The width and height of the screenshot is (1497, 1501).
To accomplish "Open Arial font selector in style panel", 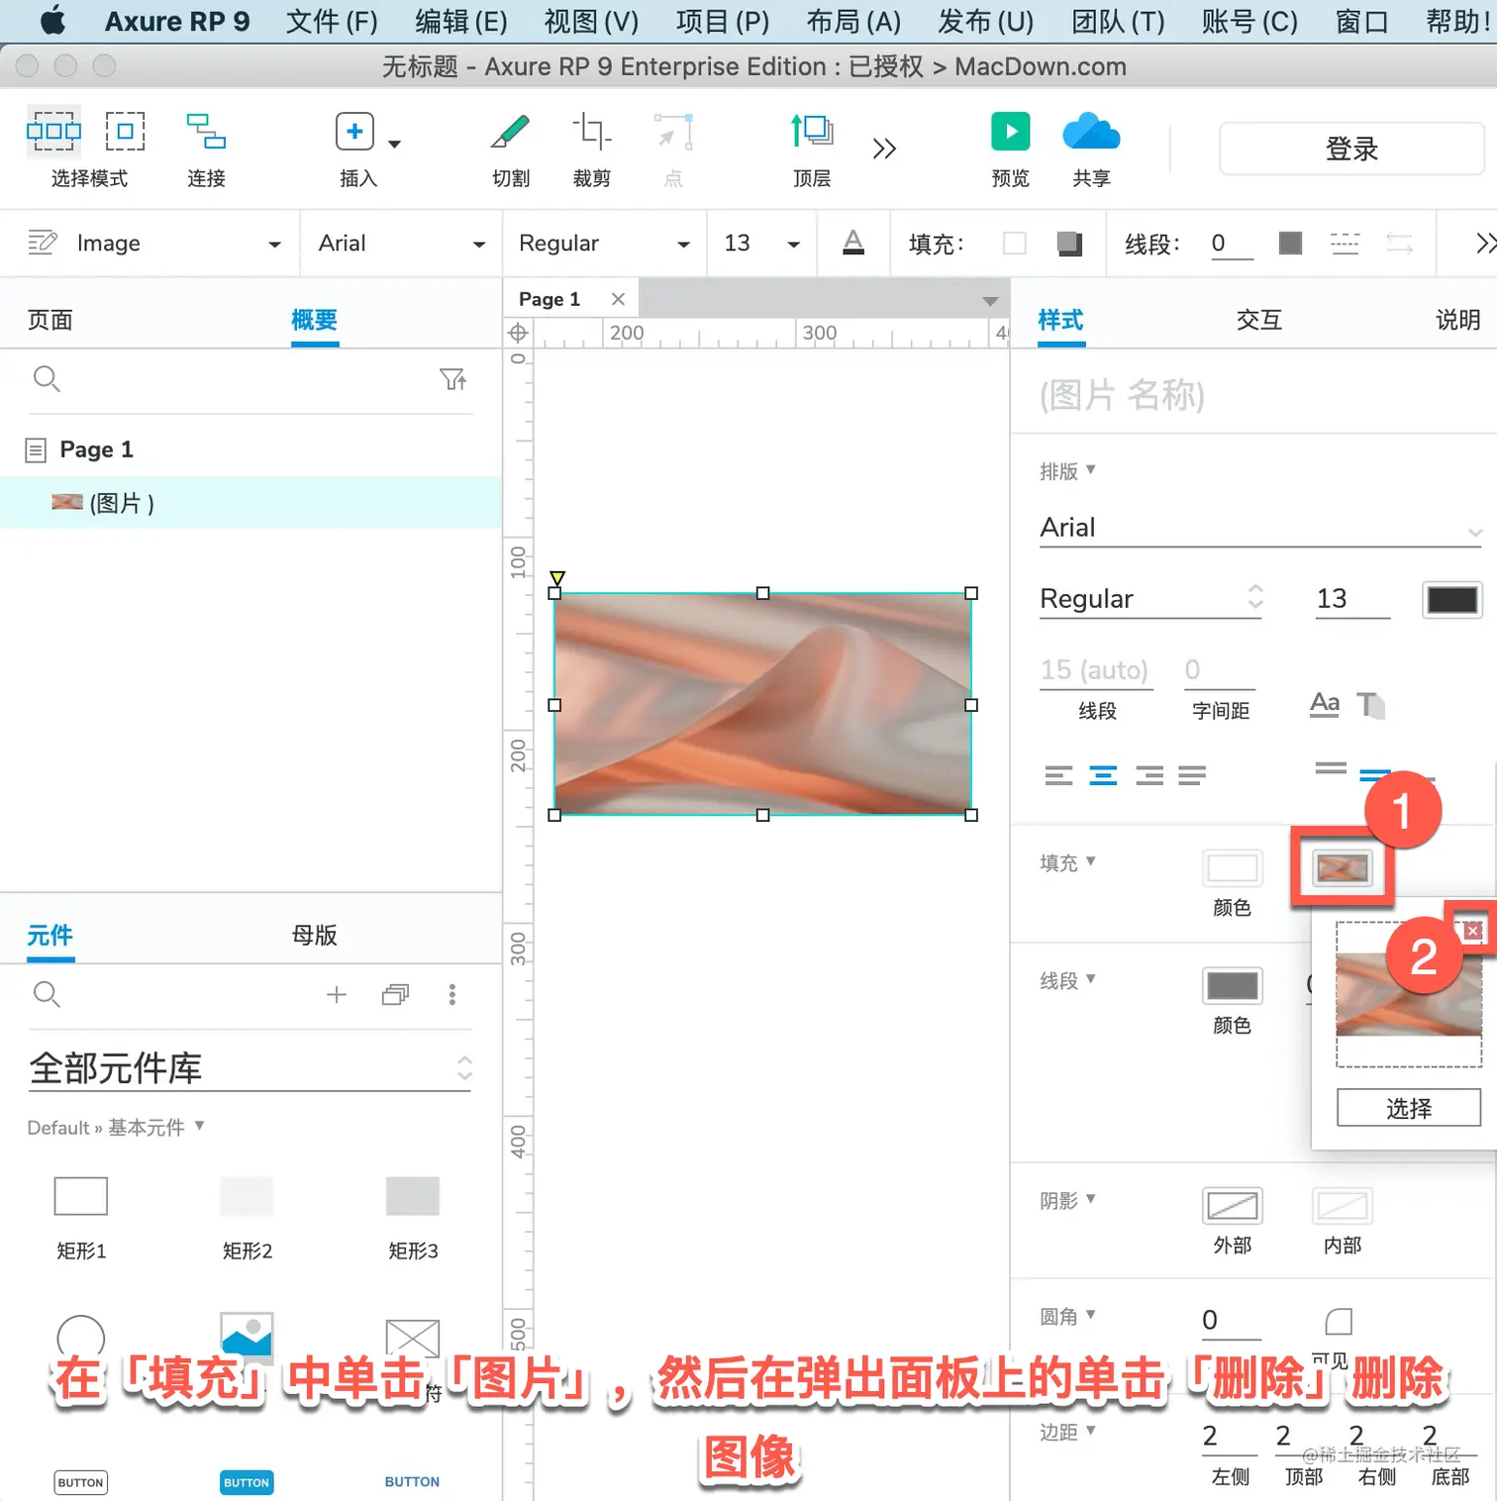I will point(1260,528).
